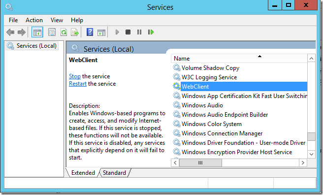
Task: Click the horizontal scrollbar right arrow
Action: pos(303,162)
